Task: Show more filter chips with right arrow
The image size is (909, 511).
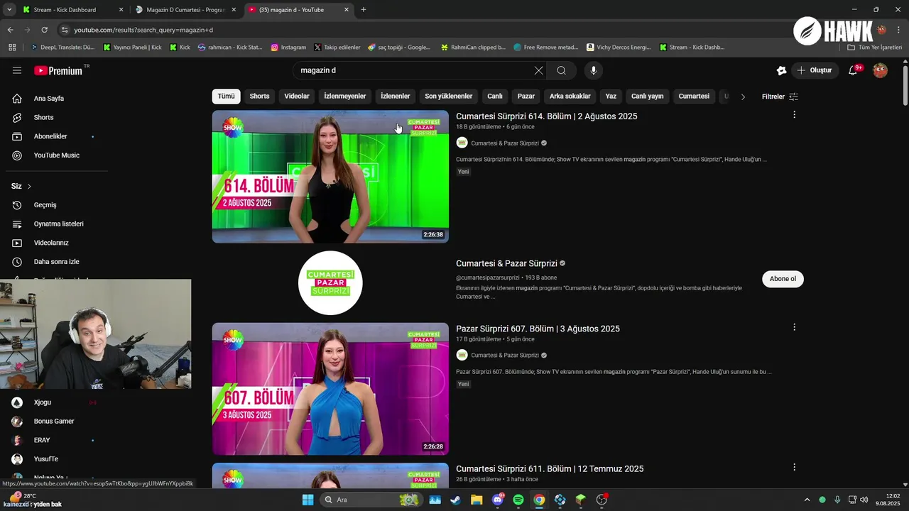Action: click(743, 97)
